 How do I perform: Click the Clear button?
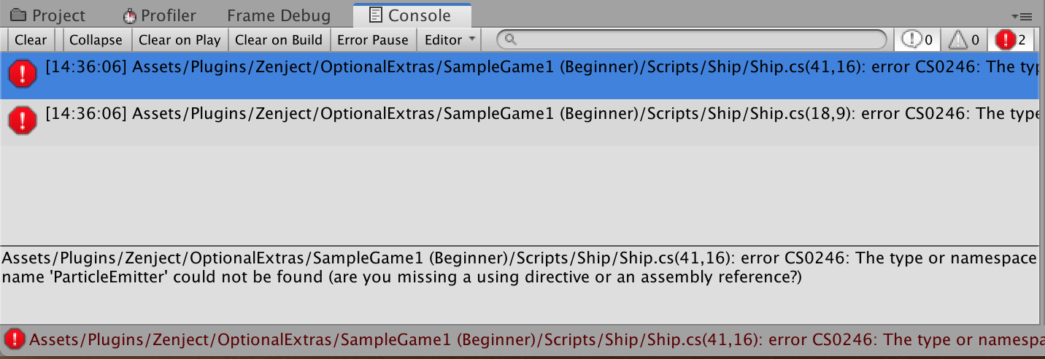31,39
